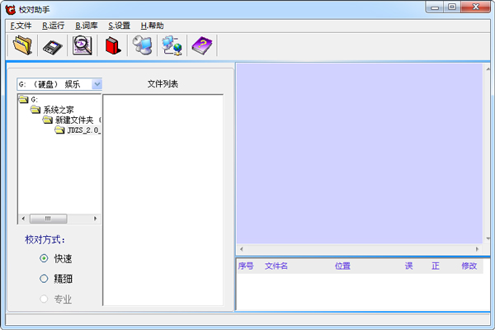The width and height of the screenshot is (495, 330).
Task: Click the 误 column header
Action: point(409,266)
